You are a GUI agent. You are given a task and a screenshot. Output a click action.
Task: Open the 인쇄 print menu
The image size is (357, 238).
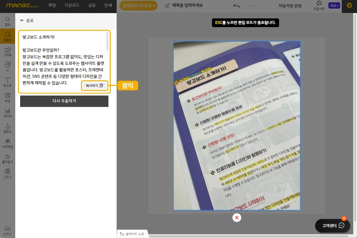(108, 5)
